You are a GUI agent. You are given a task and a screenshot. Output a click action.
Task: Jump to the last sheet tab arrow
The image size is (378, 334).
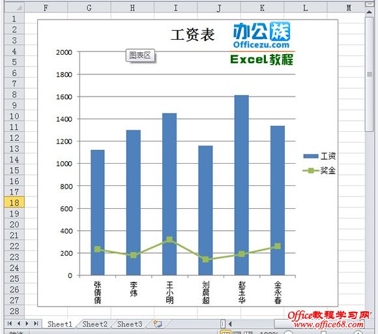coord(36,324)
